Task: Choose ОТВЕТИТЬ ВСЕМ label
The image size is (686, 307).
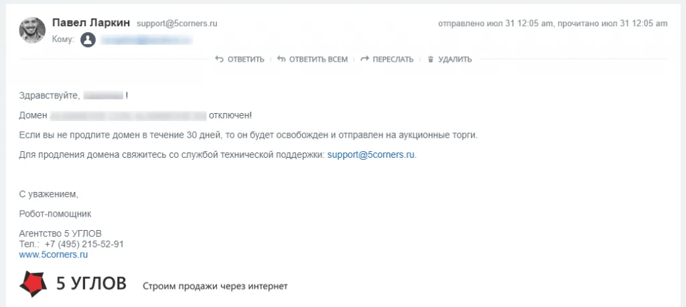Action: point(318,60)
